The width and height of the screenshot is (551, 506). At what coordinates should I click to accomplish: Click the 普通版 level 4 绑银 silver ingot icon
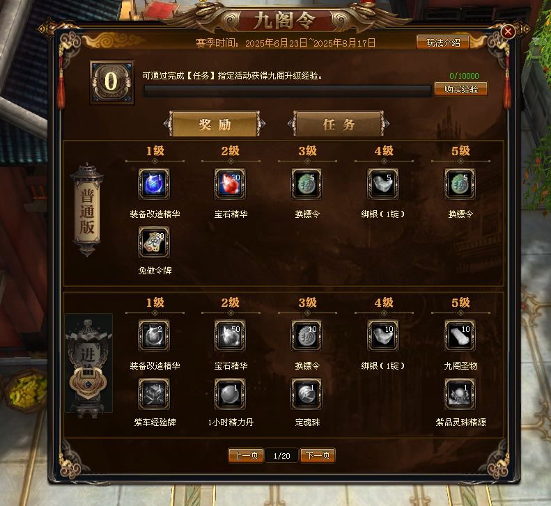383,184
